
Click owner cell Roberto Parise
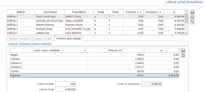[x=79, y=25]
